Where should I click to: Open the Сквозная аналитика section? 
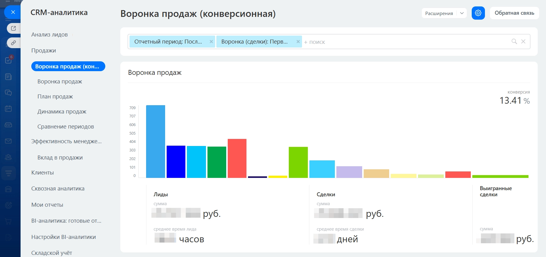(58, 189)
